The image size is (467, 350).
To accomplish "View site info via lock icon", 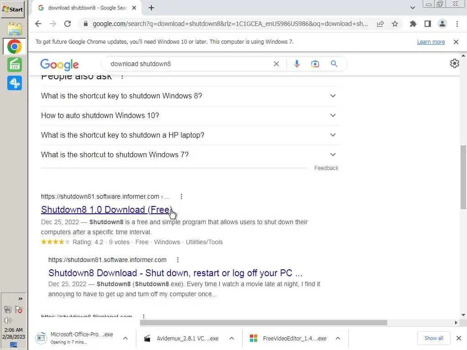I will click(85, 24).
